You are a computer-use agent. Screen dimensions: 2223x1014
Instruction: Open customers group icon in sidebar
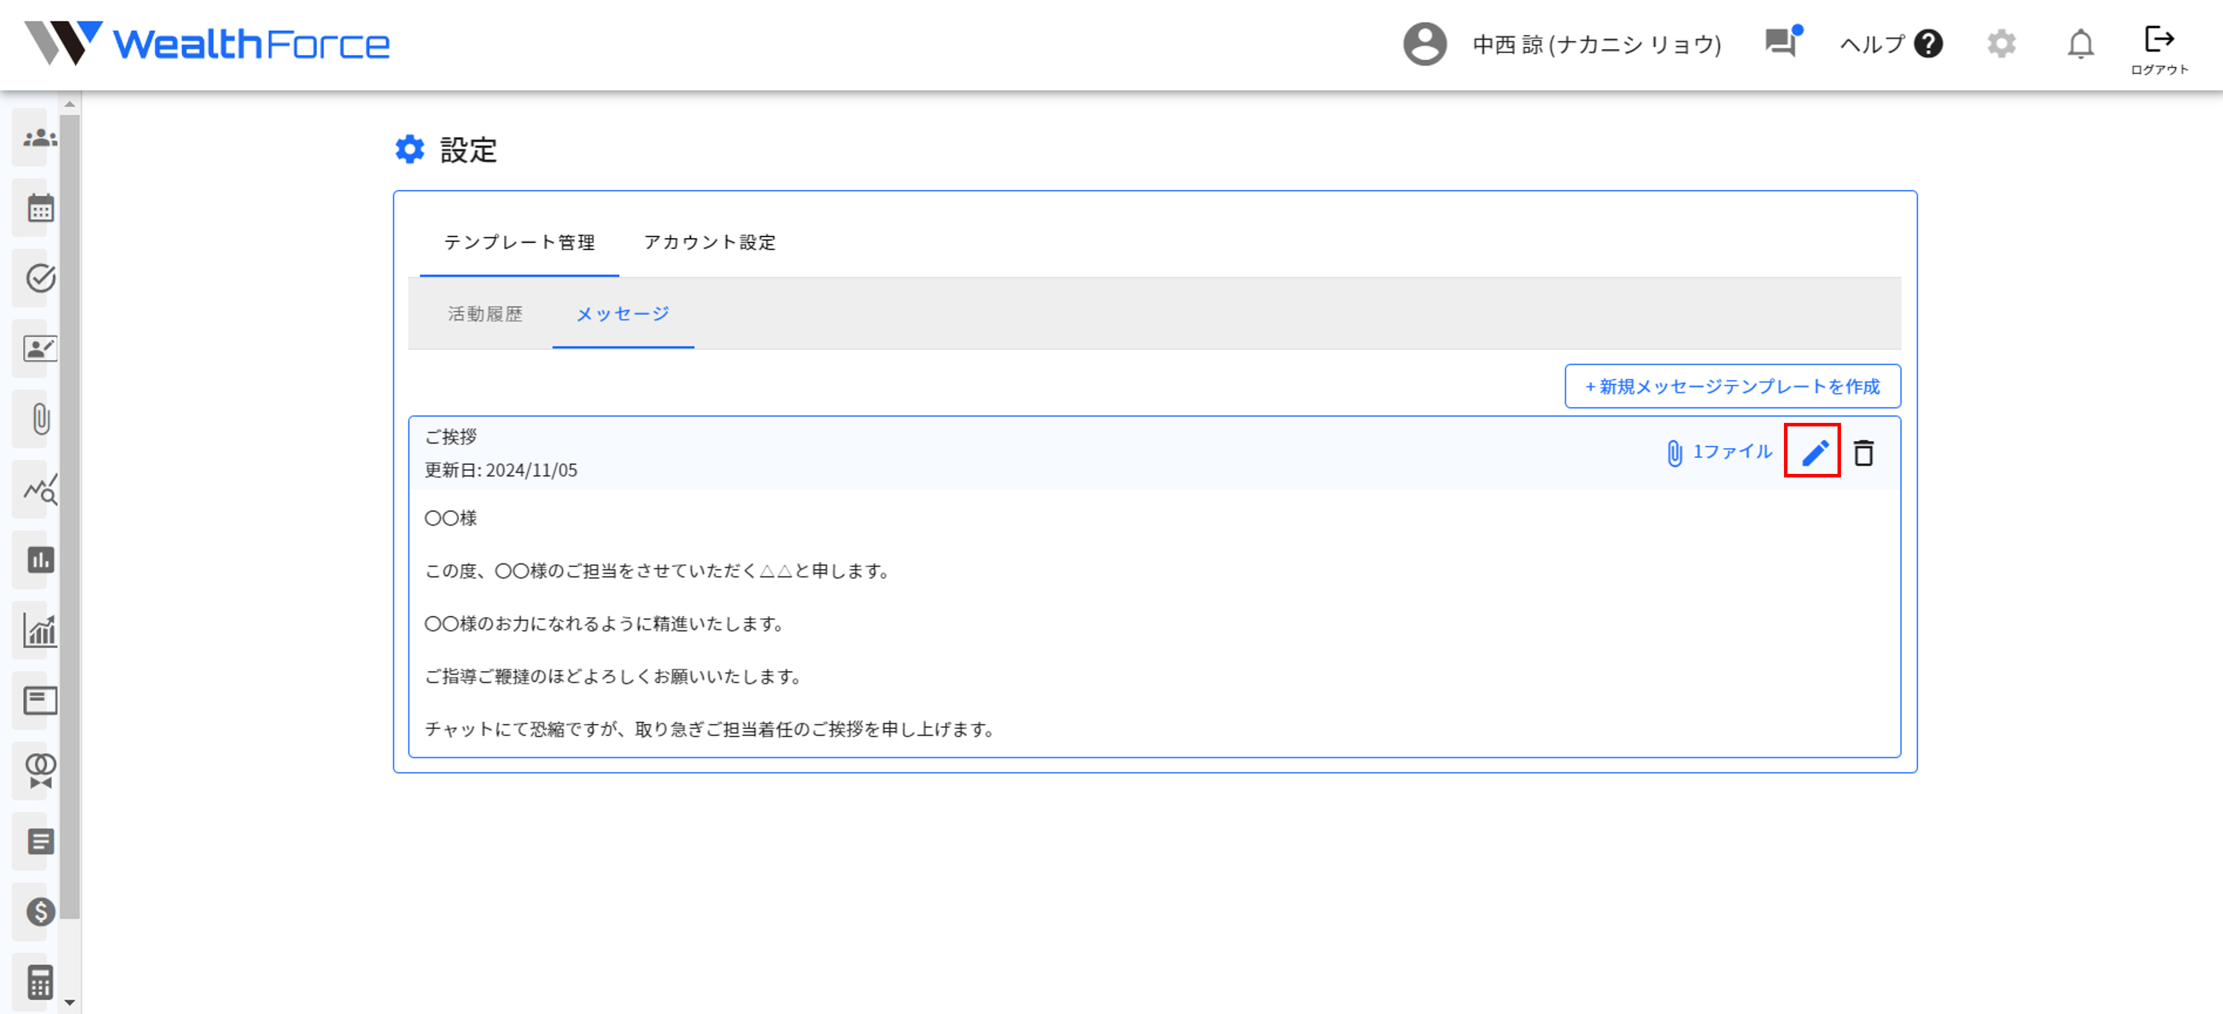pyautogui.click(x=40, y=138)
